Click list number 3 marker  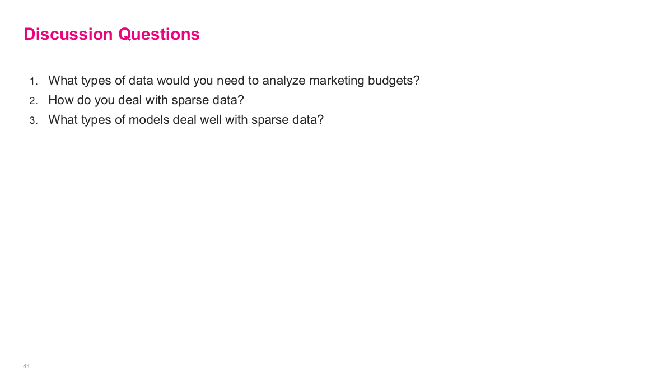coord(33,120)
